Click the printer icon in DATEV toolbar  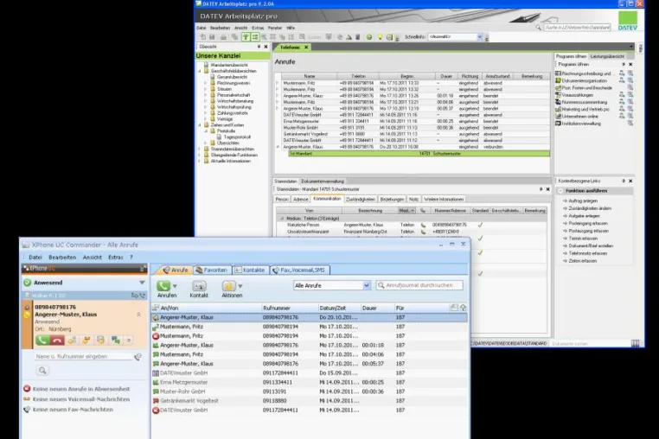click(224, 37)
